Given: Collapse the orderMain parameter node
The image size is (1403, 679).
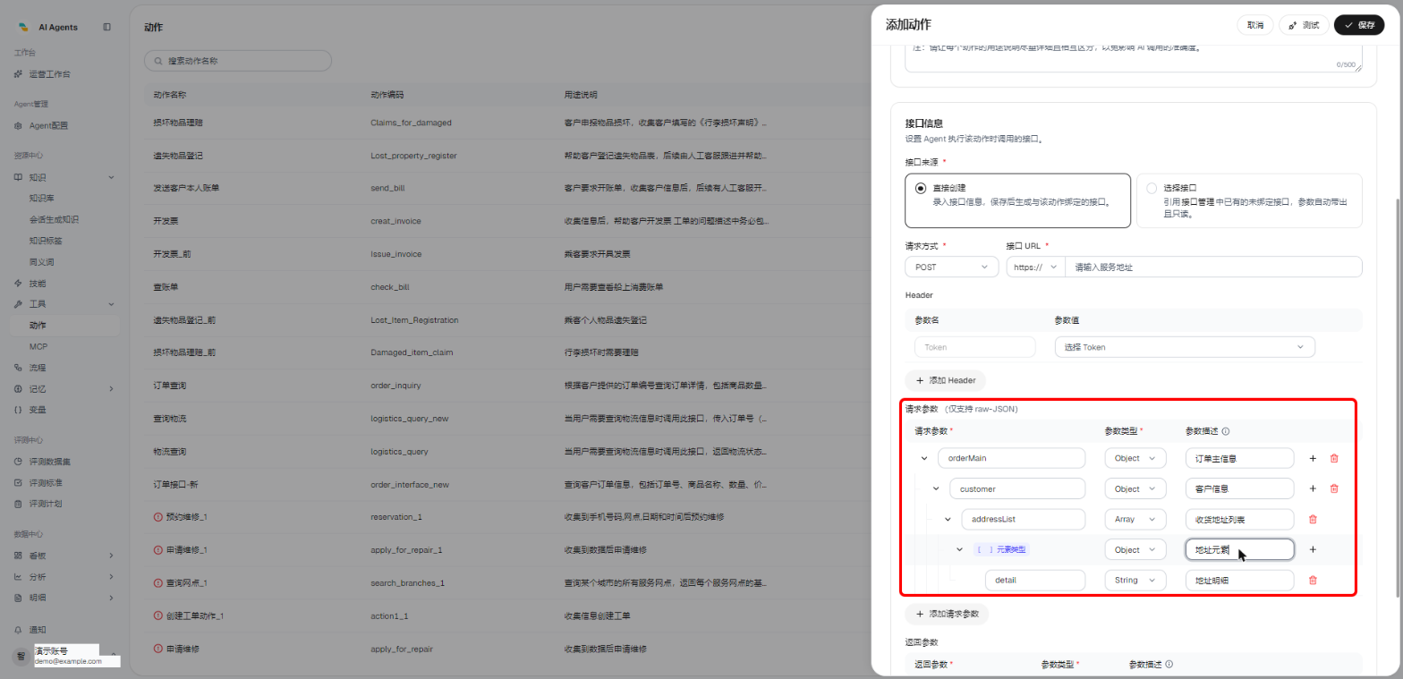Looking at the screenshot, I should pyautogui.click(x=924, y=458).
